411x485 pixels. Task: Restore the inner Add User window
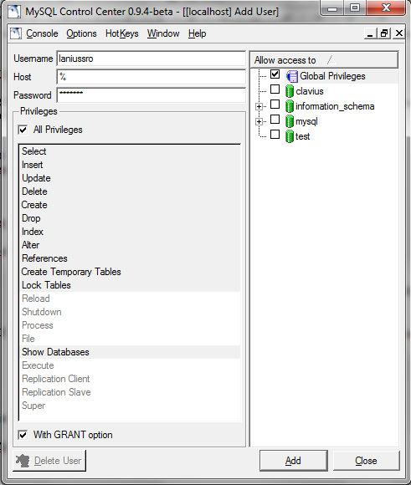coord(384,33)
